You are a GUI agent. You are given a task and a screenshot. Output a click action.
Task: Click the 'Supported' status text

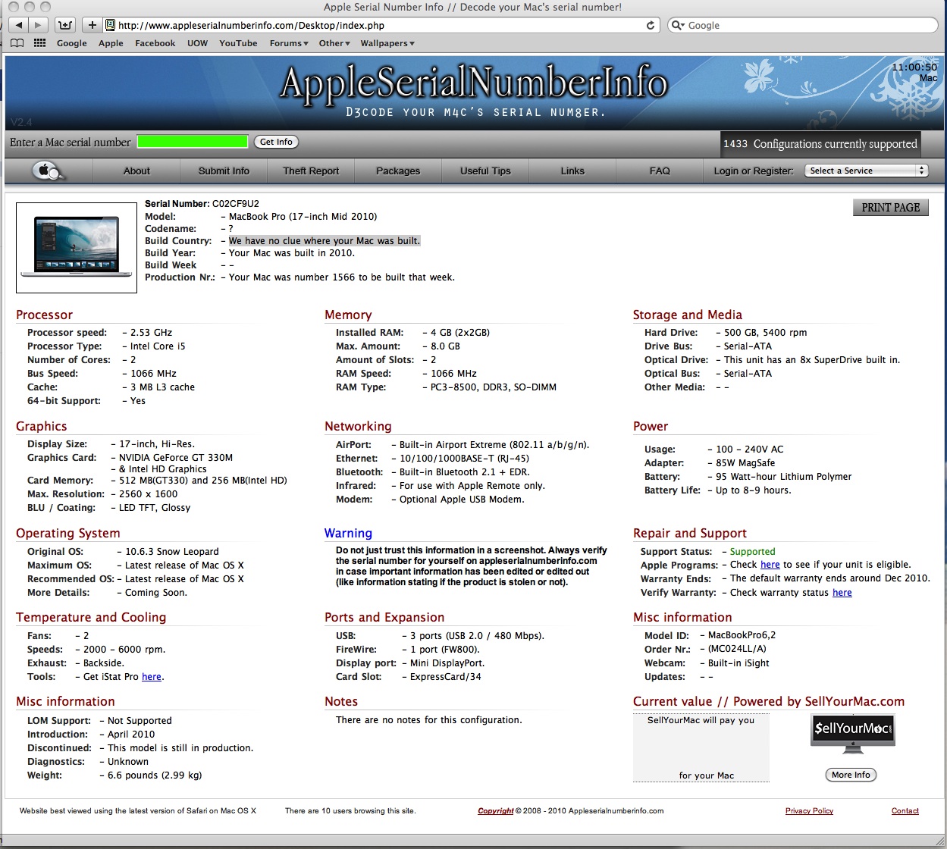tap(752, 552)
